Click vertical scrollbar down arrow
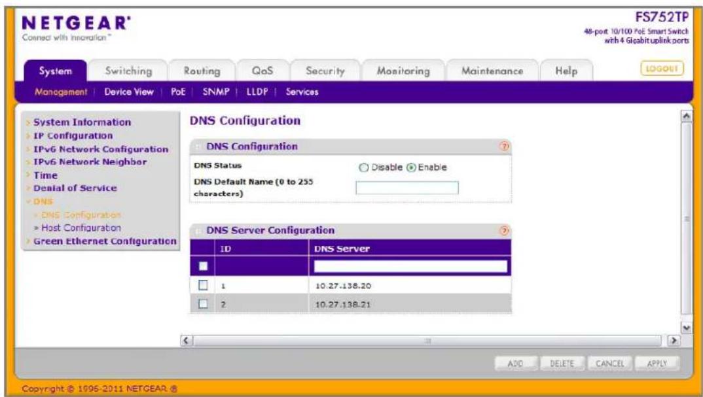The image size is (703, 397). coord(686,328)
